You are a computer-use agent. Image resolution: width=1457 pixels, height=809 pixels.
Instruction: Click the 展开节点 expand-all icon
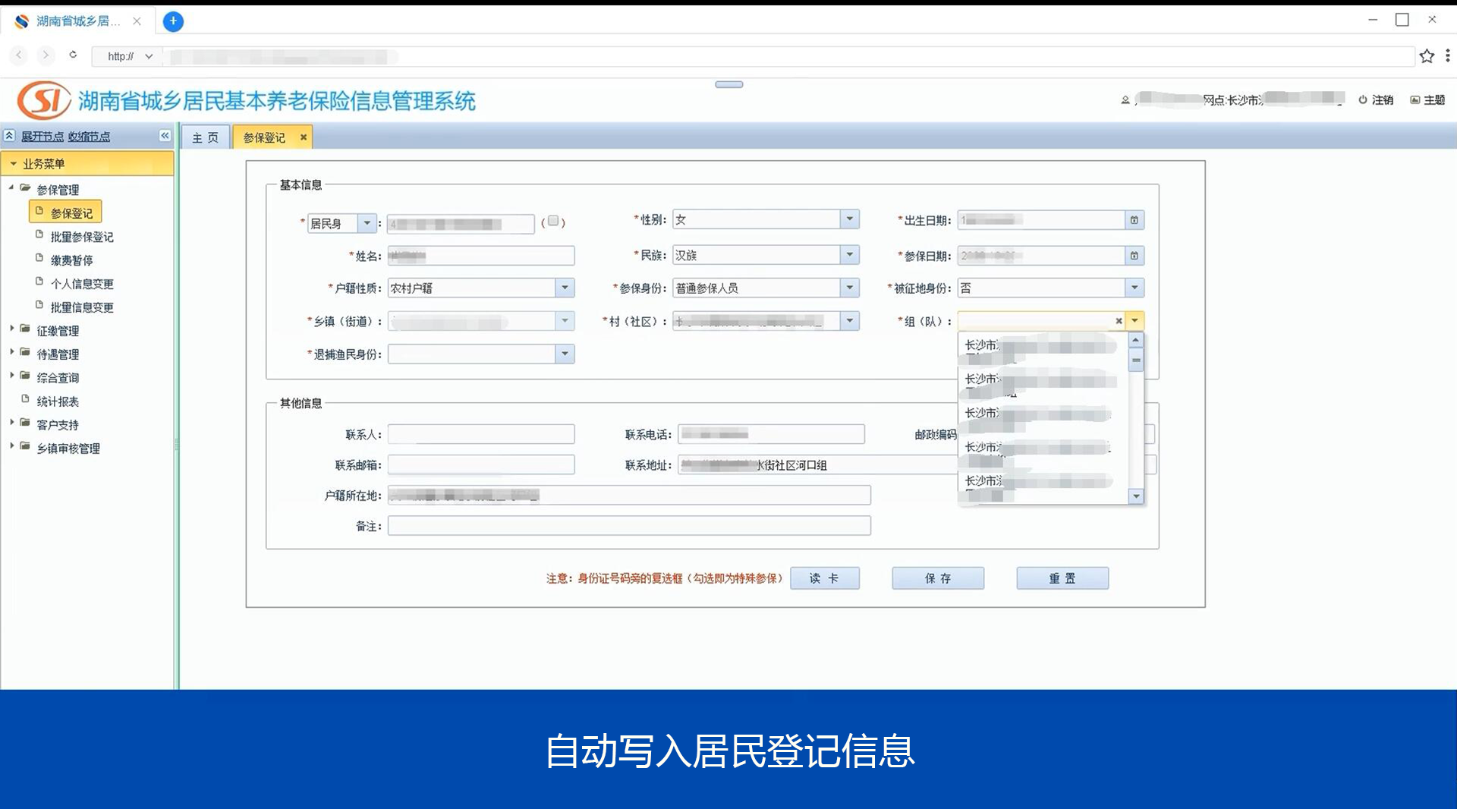point(9,136)
